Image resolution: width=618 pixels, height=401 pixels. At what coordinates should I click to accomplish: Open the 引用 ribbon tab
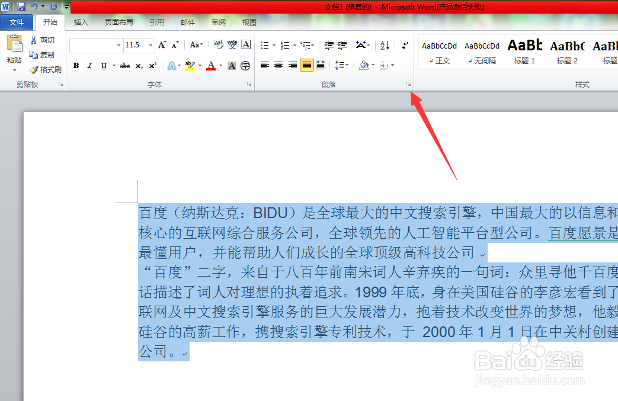coord(156,23)
